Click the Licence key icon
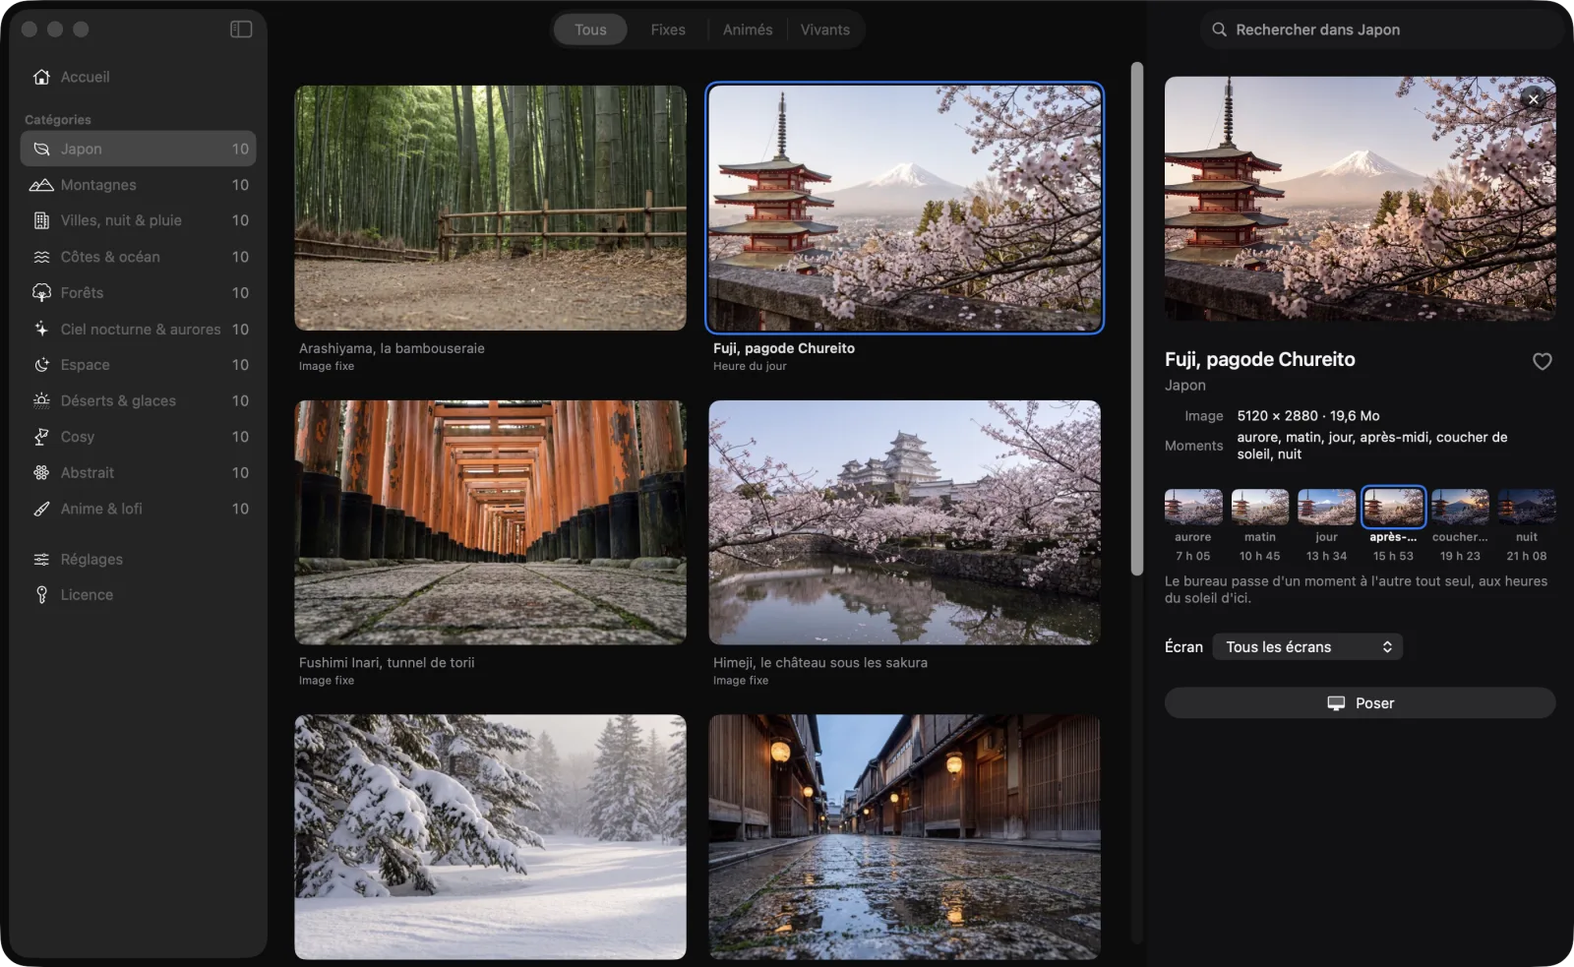The height and width of the screenshot is (967, 1574). (x=41, y=595)
